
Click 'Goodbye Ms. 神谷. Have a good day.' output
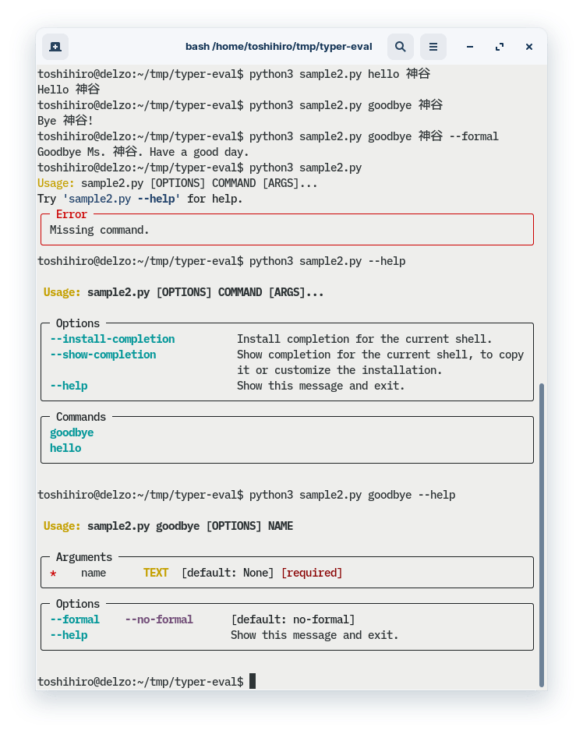[x=143, y=152]
